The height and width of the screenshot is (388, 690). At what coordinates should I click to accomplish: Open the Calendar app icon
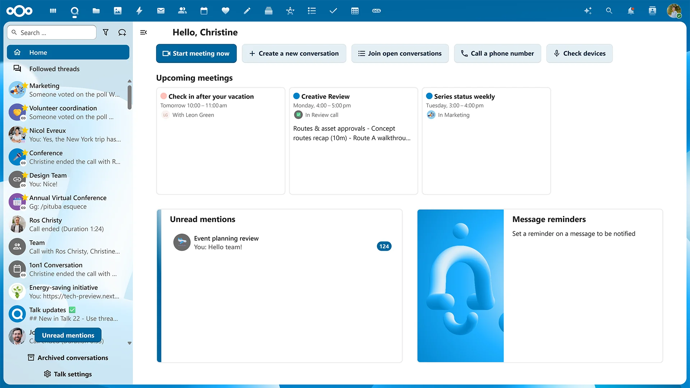tap(204, 11)
